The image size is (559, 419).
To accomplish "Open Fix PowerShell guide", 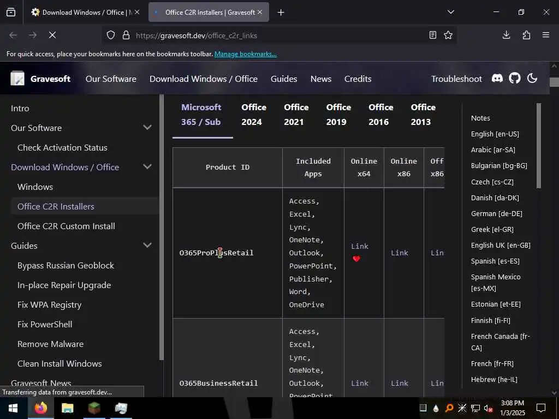I will coord(45,324).
